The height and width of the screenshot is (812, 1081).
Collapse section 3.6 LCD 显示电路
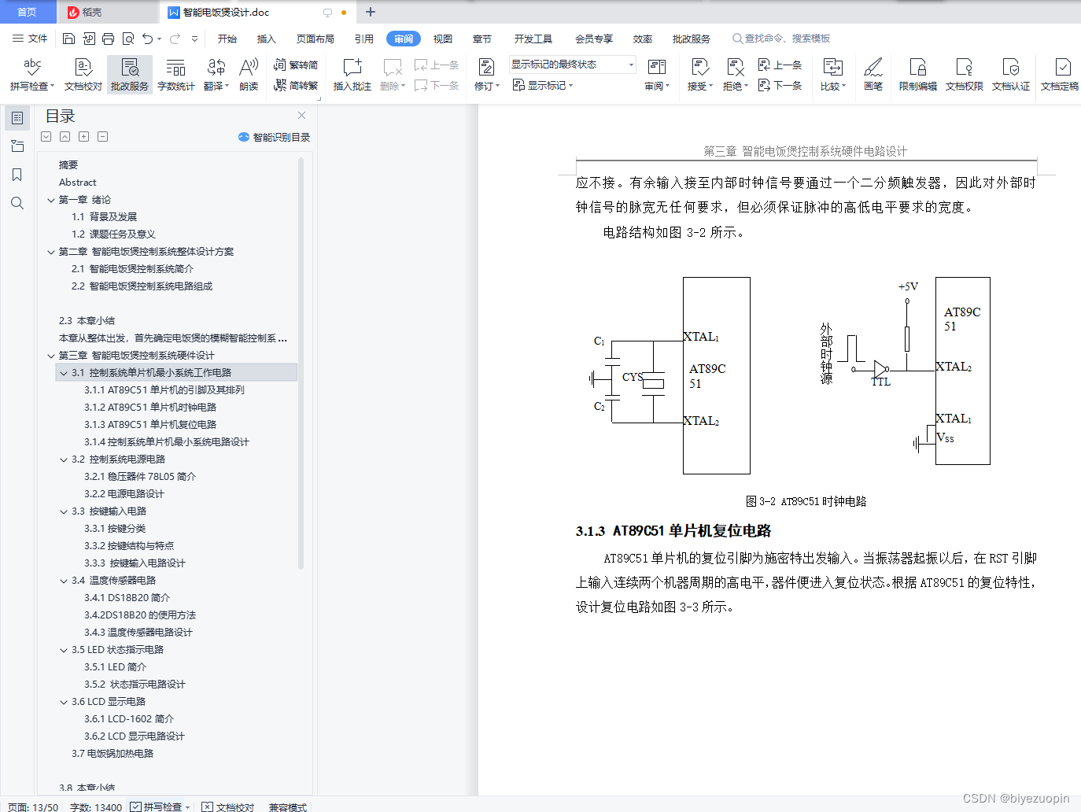64,702
